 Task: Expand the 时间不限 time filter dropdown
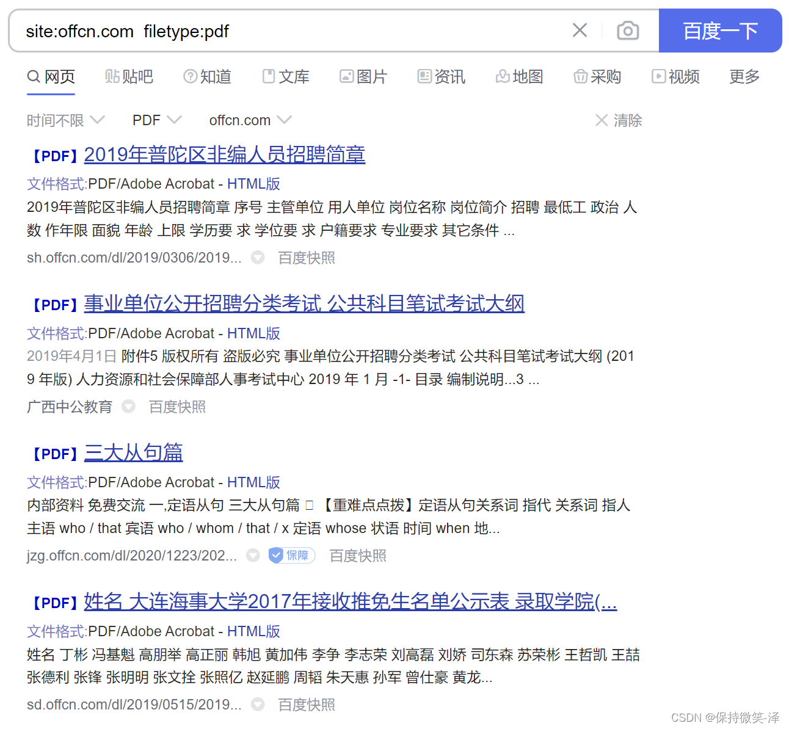tap(66, 120)
